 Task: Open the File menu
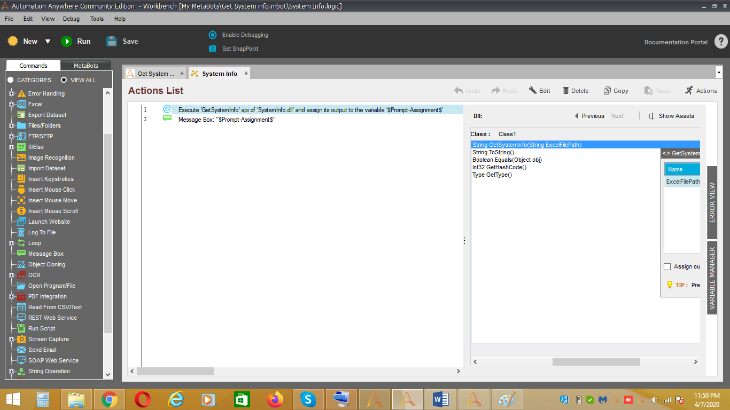pyautogui.click(x=9, y=19)
